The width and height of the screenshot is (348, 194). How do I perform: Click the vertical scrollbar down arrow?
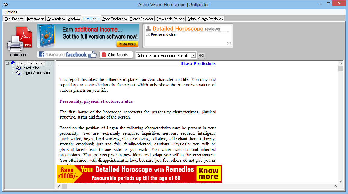(x=341, y=181)
